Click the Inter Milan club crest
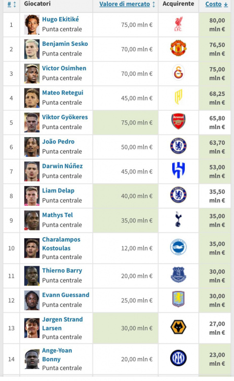234x381 pixels. (x=178, y=358)
